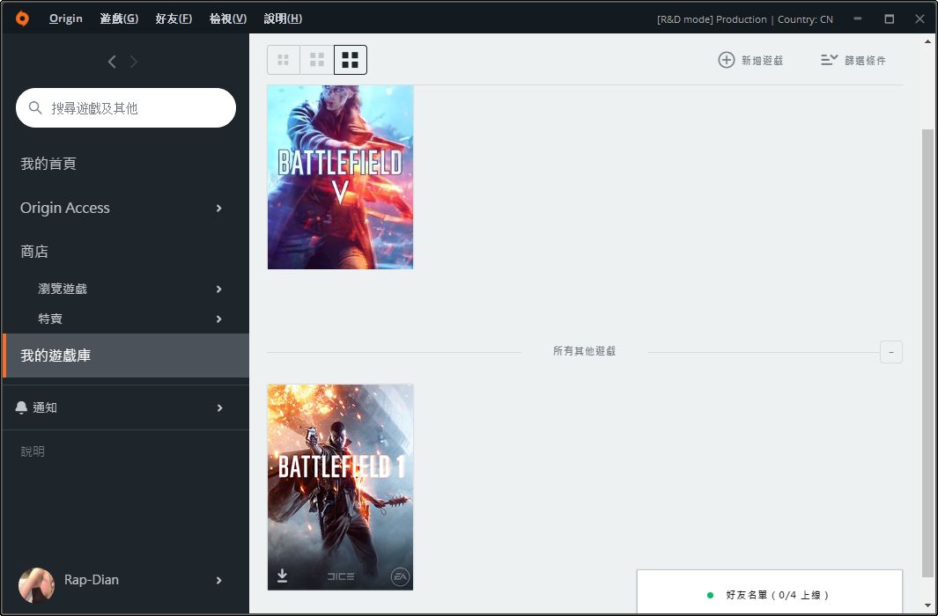938x616 pixels.
Task: Click the 篩選條件 filter icon
Action: pyautogui.click(x=829, y=60)
